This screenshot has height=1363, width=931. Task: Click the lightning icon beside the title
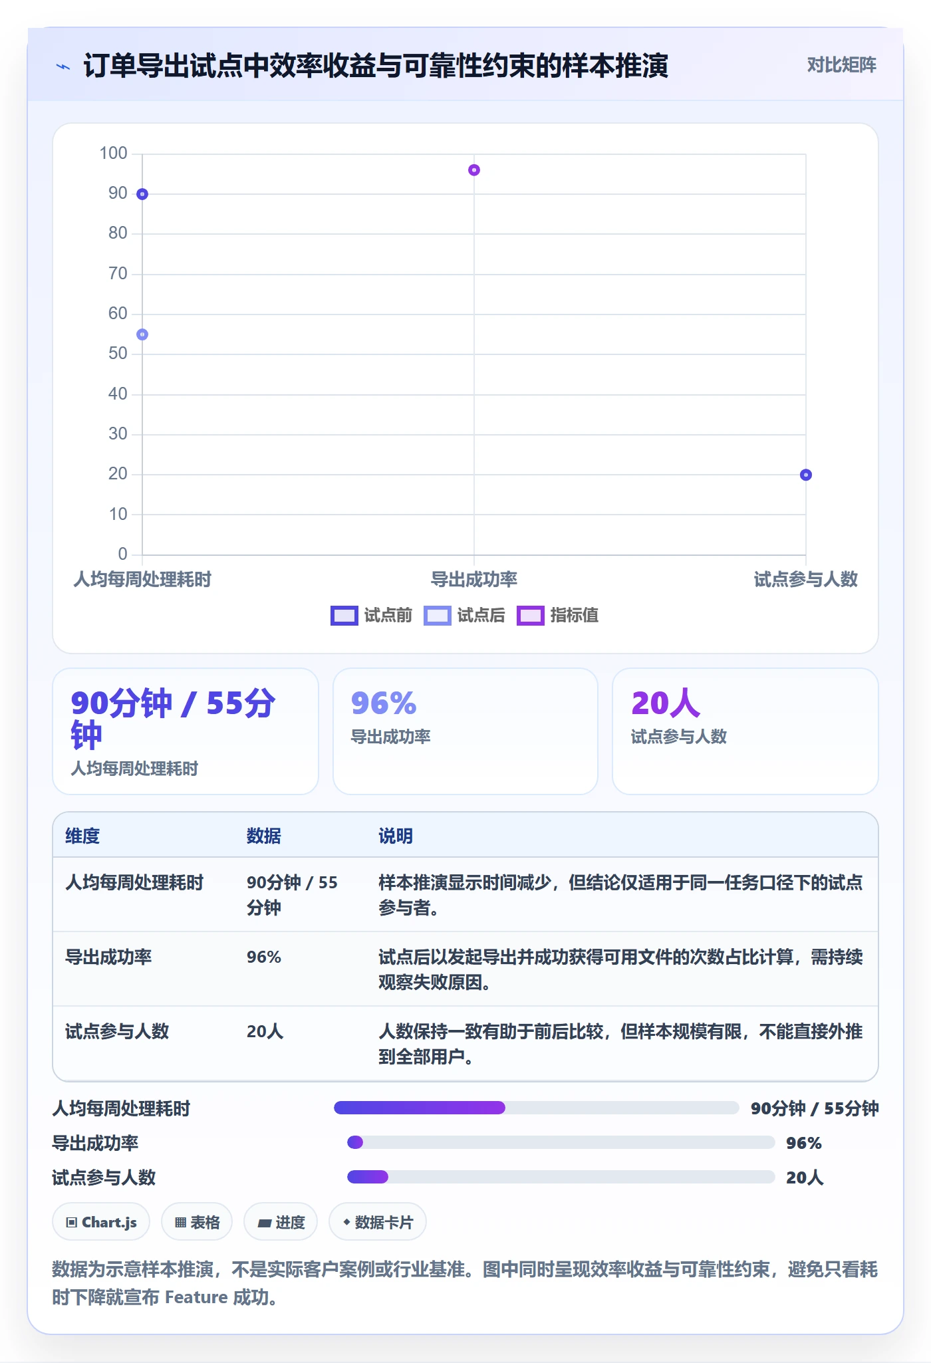pyautogui.click(x=63, y=66)
